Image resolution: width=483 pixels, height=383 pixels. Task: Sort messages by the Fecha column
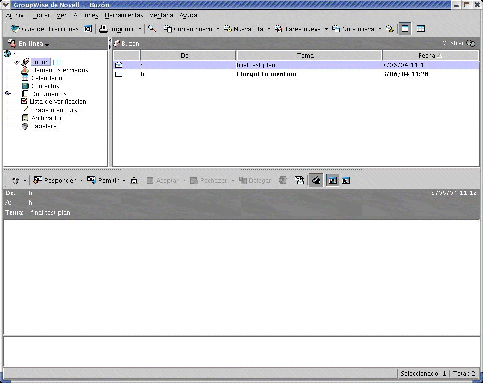pos(428,55)
